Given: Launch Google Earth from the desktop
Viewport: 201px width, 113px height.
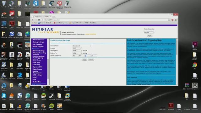Looking at the screenshot, I should (x=12, y=35).
